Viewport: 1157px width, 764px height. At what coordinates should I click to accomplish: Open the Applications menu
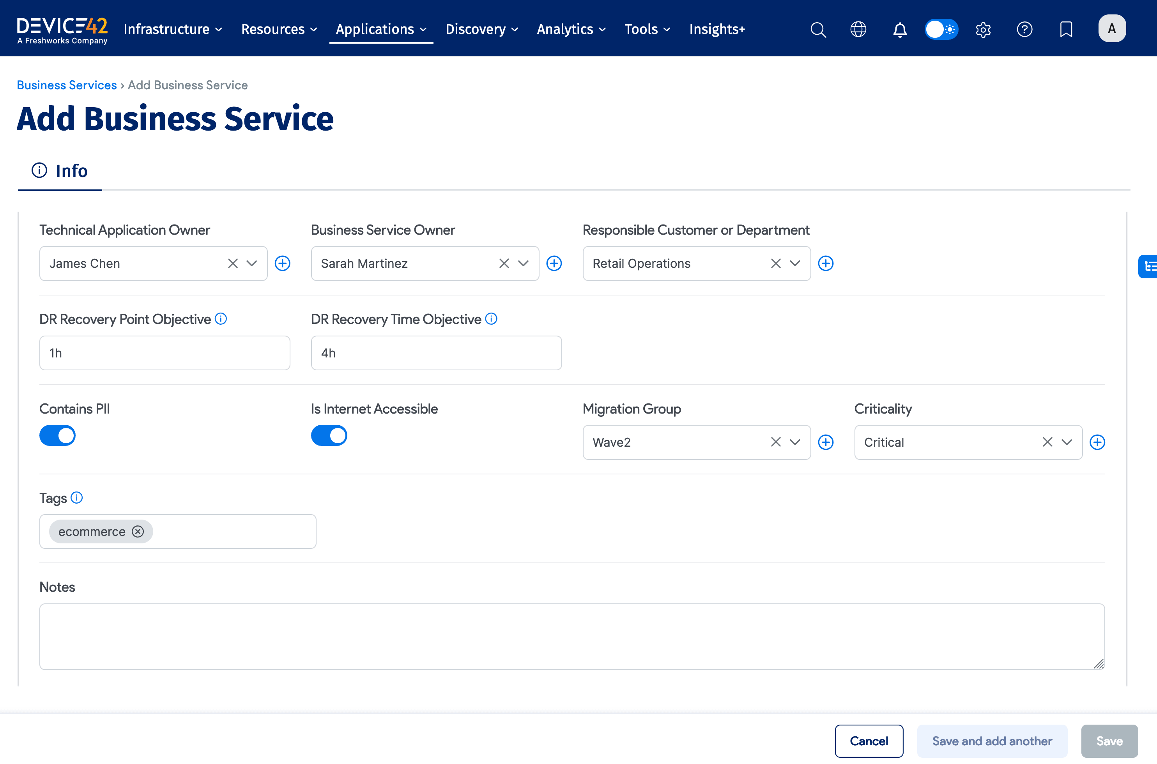point(382,29)
